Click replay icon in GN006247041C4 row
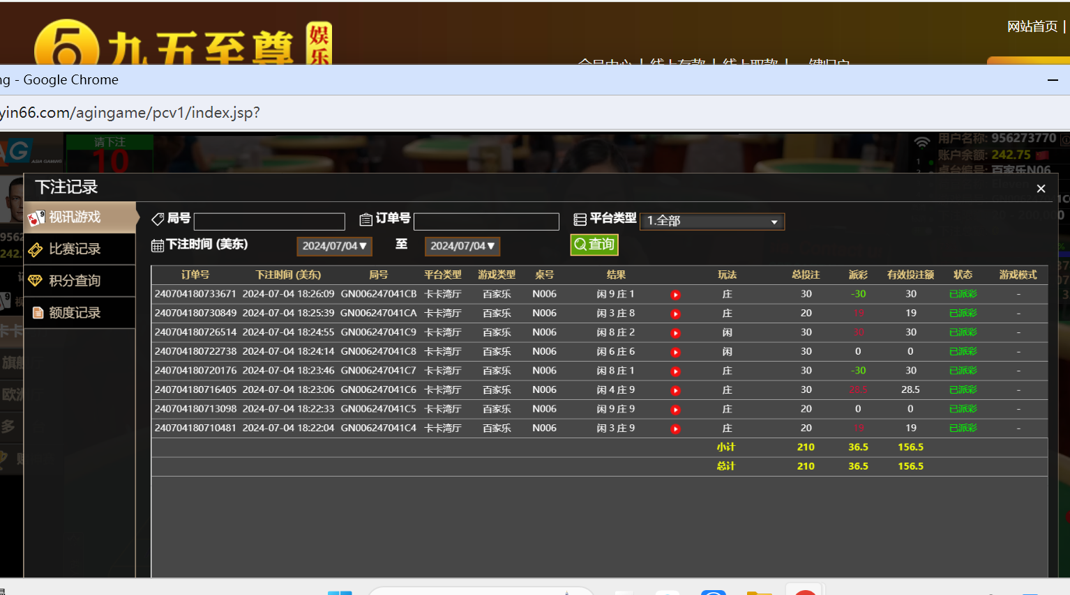 (x=675, y=429)
